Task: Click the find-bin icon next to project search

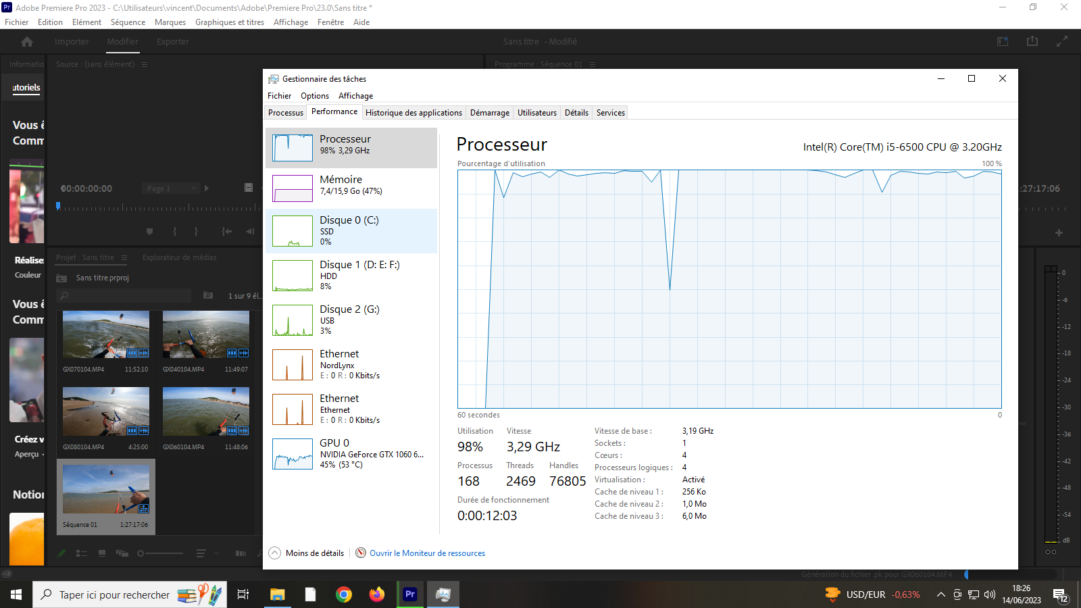Action: coord(208,295)
